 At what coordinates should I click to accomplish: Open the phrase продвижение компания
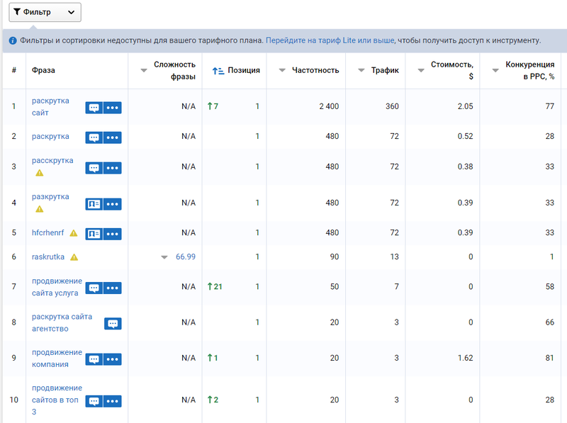click(x=57, y=359)
